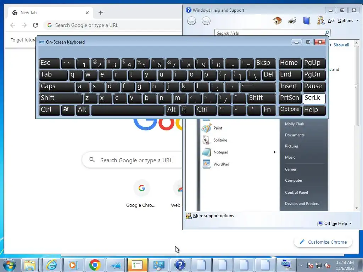Click the On-Screen Keyboard taskbar button

[286, 265]
